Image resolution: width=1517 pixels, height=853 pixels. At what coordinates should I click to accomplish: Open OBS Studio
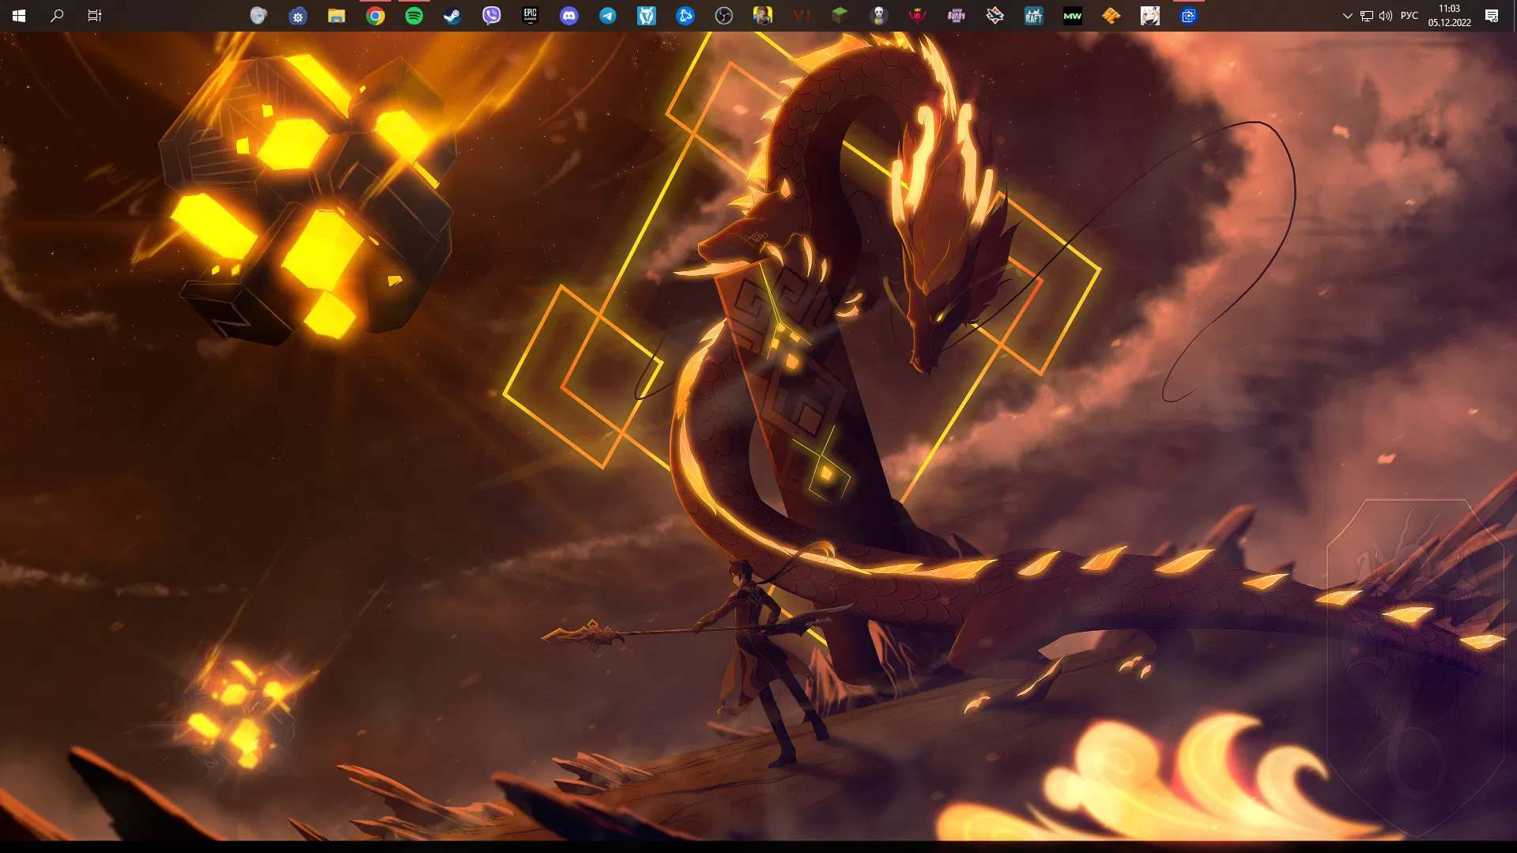[x=724, y=16]
